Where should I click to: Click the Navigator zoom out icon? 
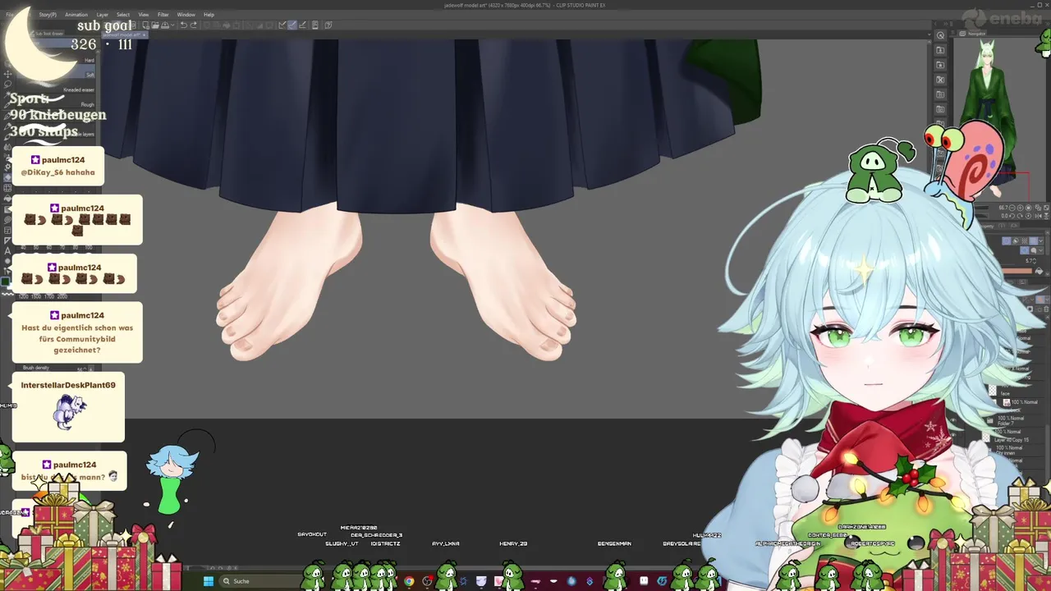(1012, 208)
